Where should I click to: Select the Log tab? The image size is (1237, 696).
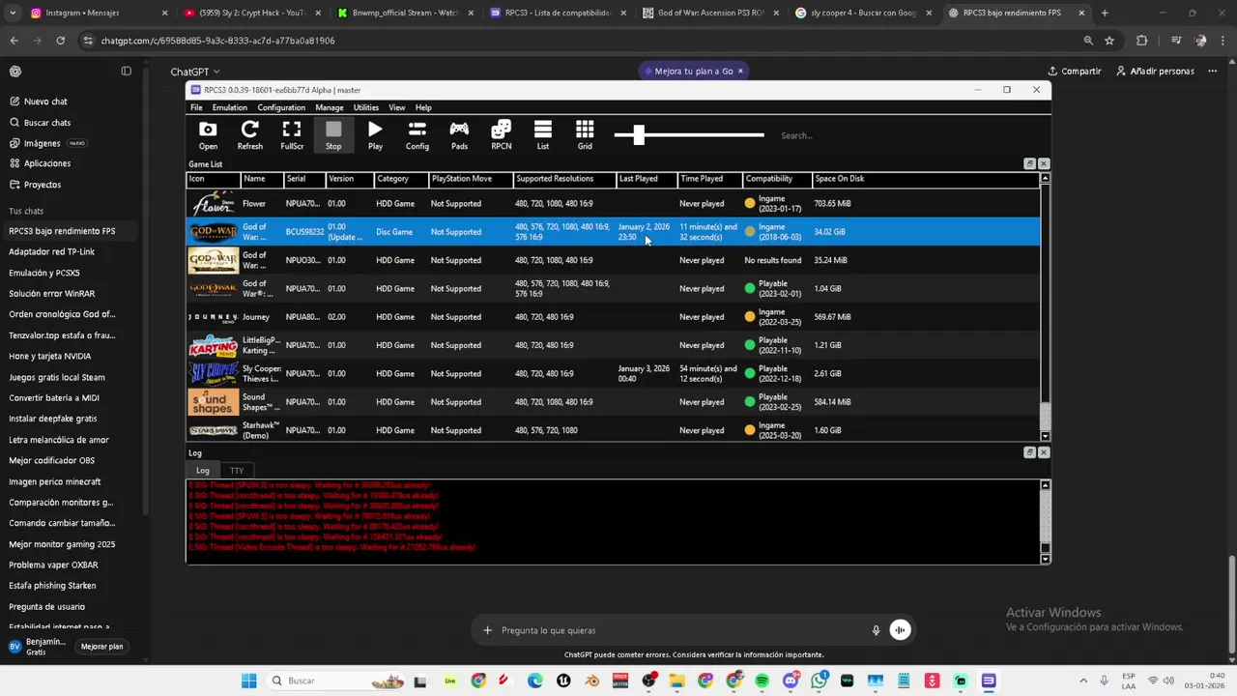pos(203,471)
